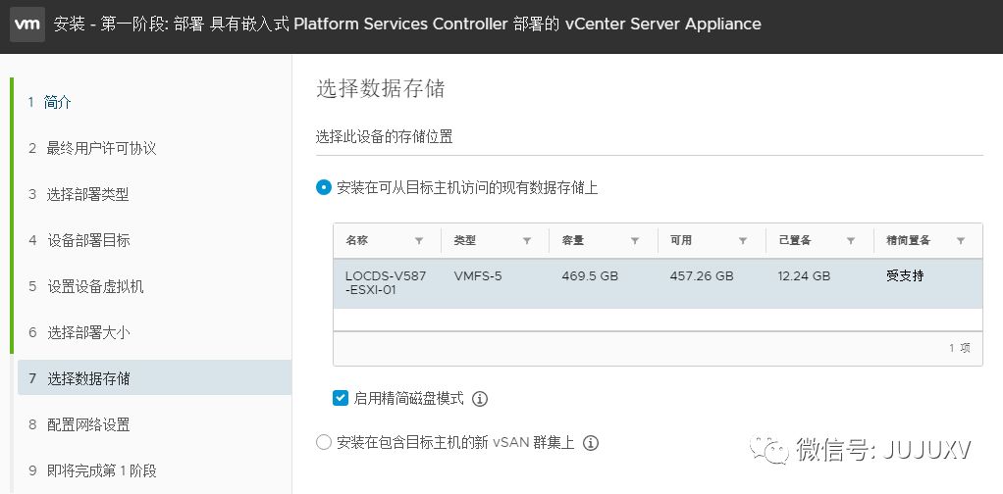1003x494 pixels.
Task: Go to step 3 选择部署类型
Action: pos(87,194)
